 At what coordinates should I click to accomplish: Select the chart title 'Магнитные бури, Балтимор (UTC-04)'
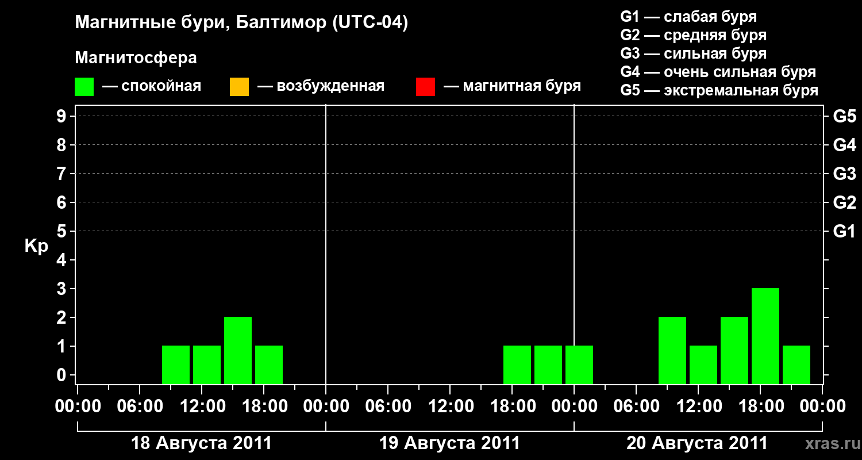241,24
